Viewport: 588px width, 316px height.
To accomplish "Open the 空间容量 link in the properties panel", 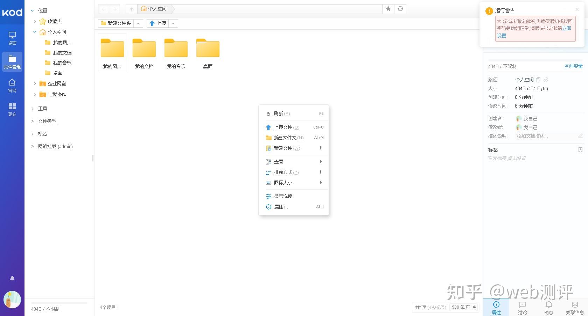I will pyautogui.click(x=574, y=66).
